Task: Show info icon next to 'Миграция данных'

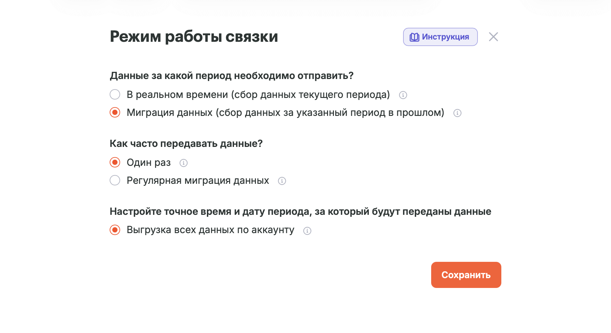Action: point(457,113)
